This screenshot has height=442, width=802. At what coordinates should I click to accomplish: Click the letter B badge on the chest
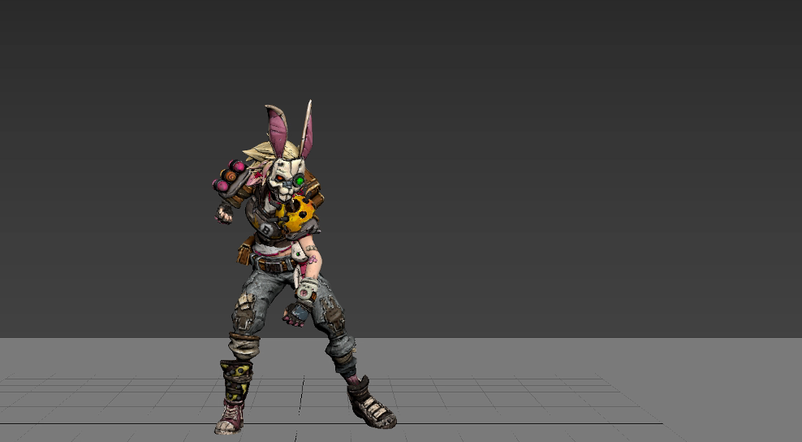point(266,230)
